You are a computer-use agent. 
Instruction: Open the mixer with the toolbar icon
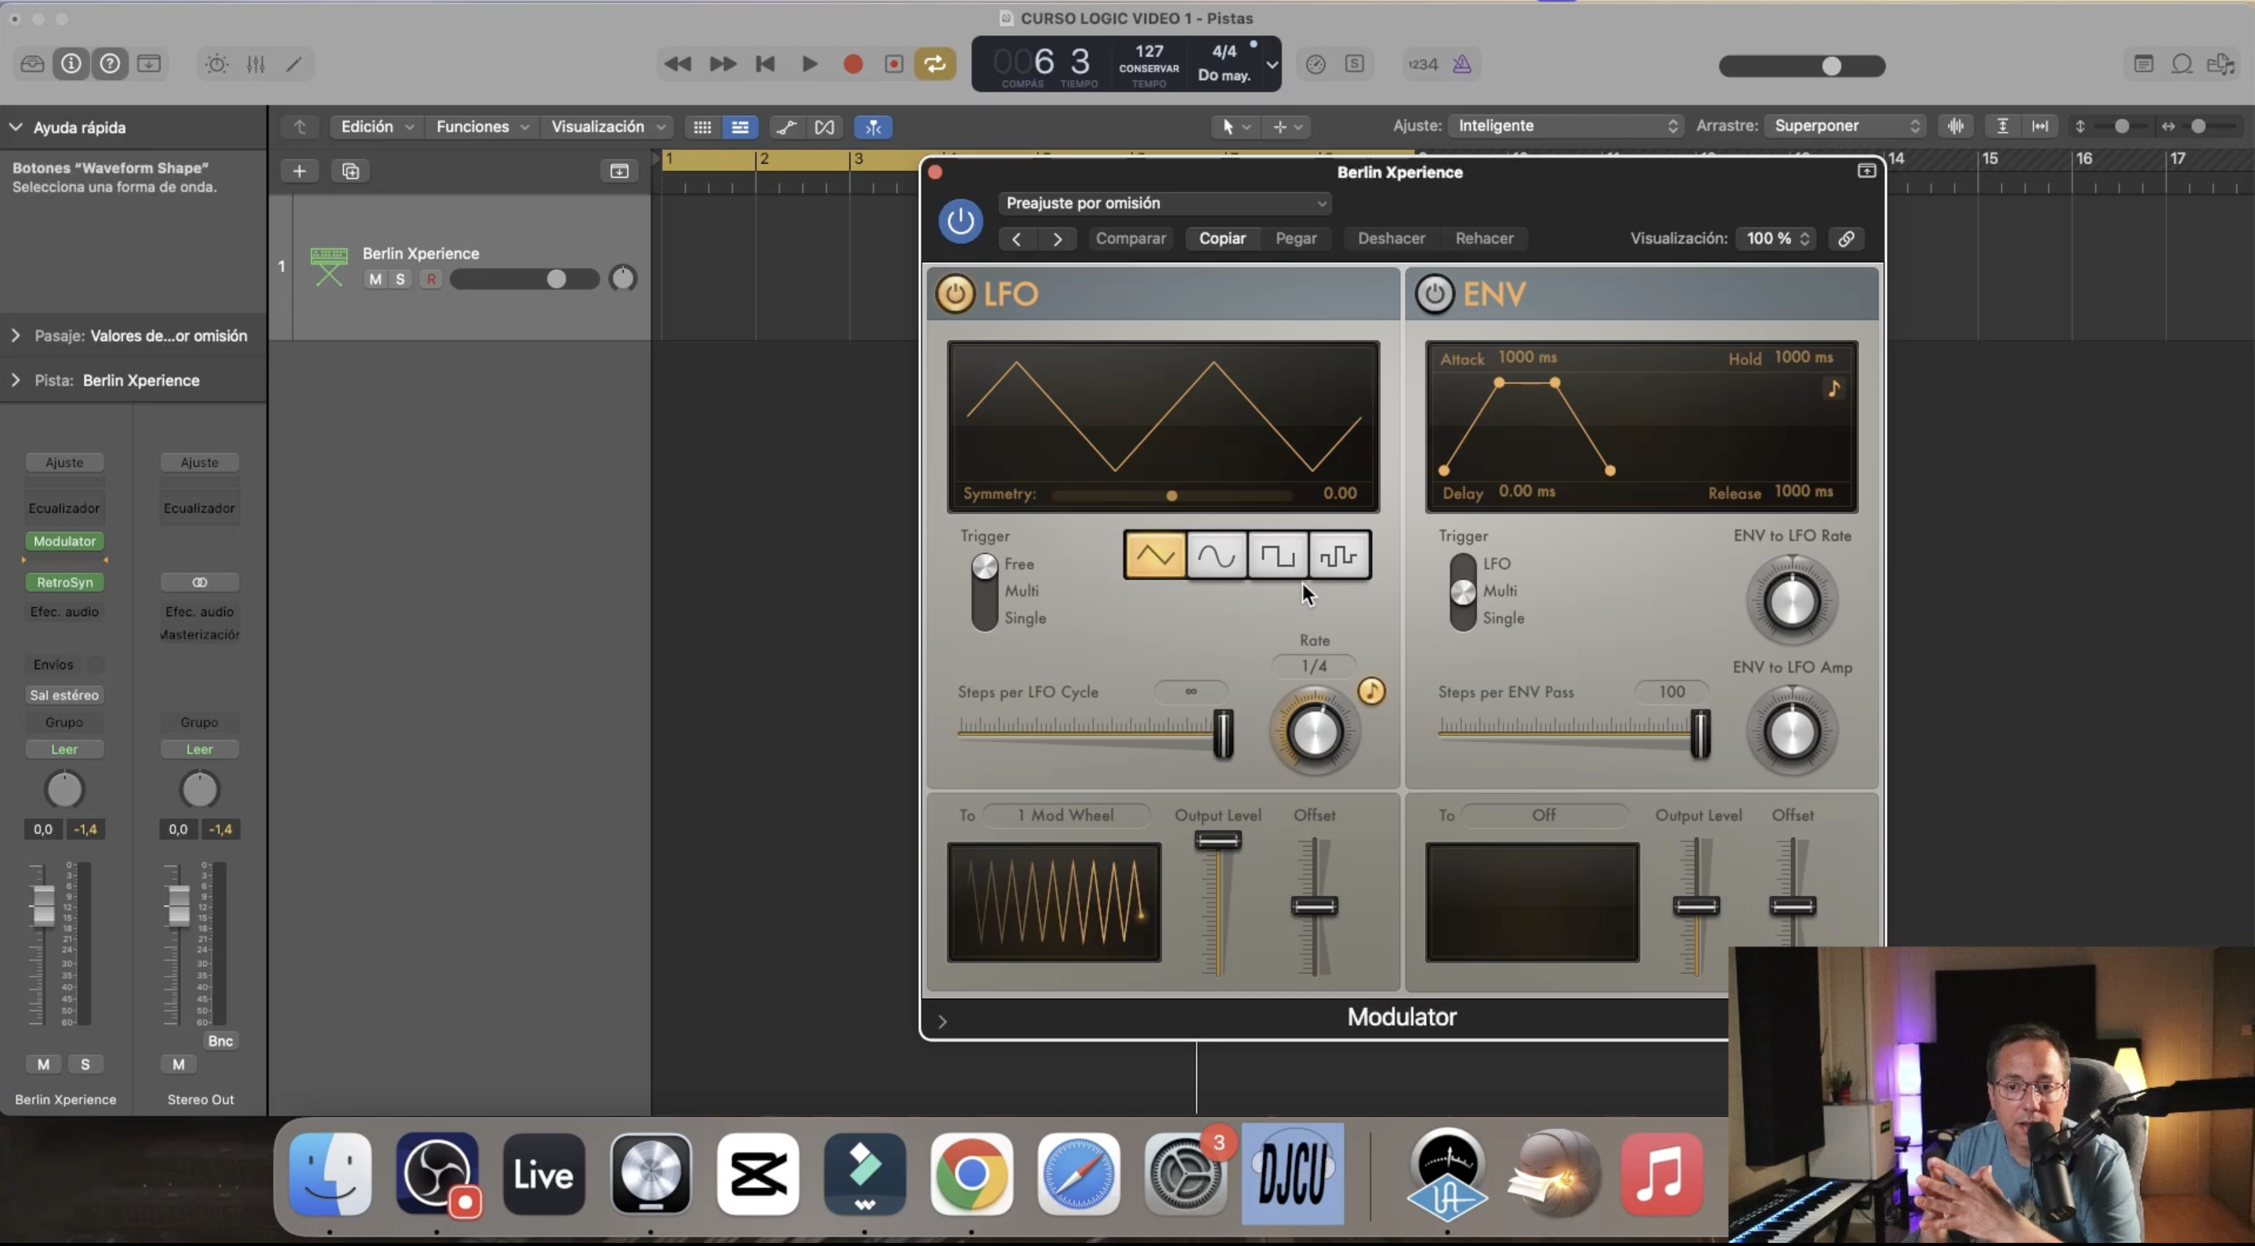tap(255, 64)
